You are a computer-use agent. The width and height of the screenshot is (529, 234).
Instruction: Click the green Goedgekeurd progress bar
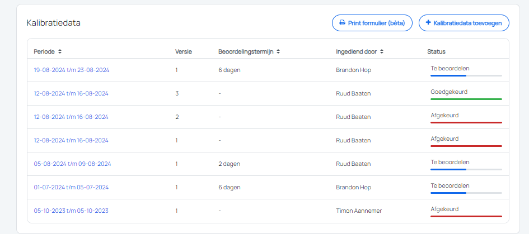466,99
